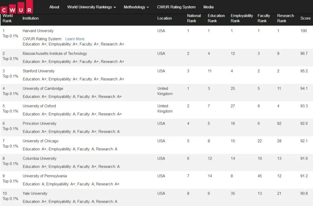This screenshot has height=206, width=313.
Task: Open the About page
Action: tap(54, 7)
